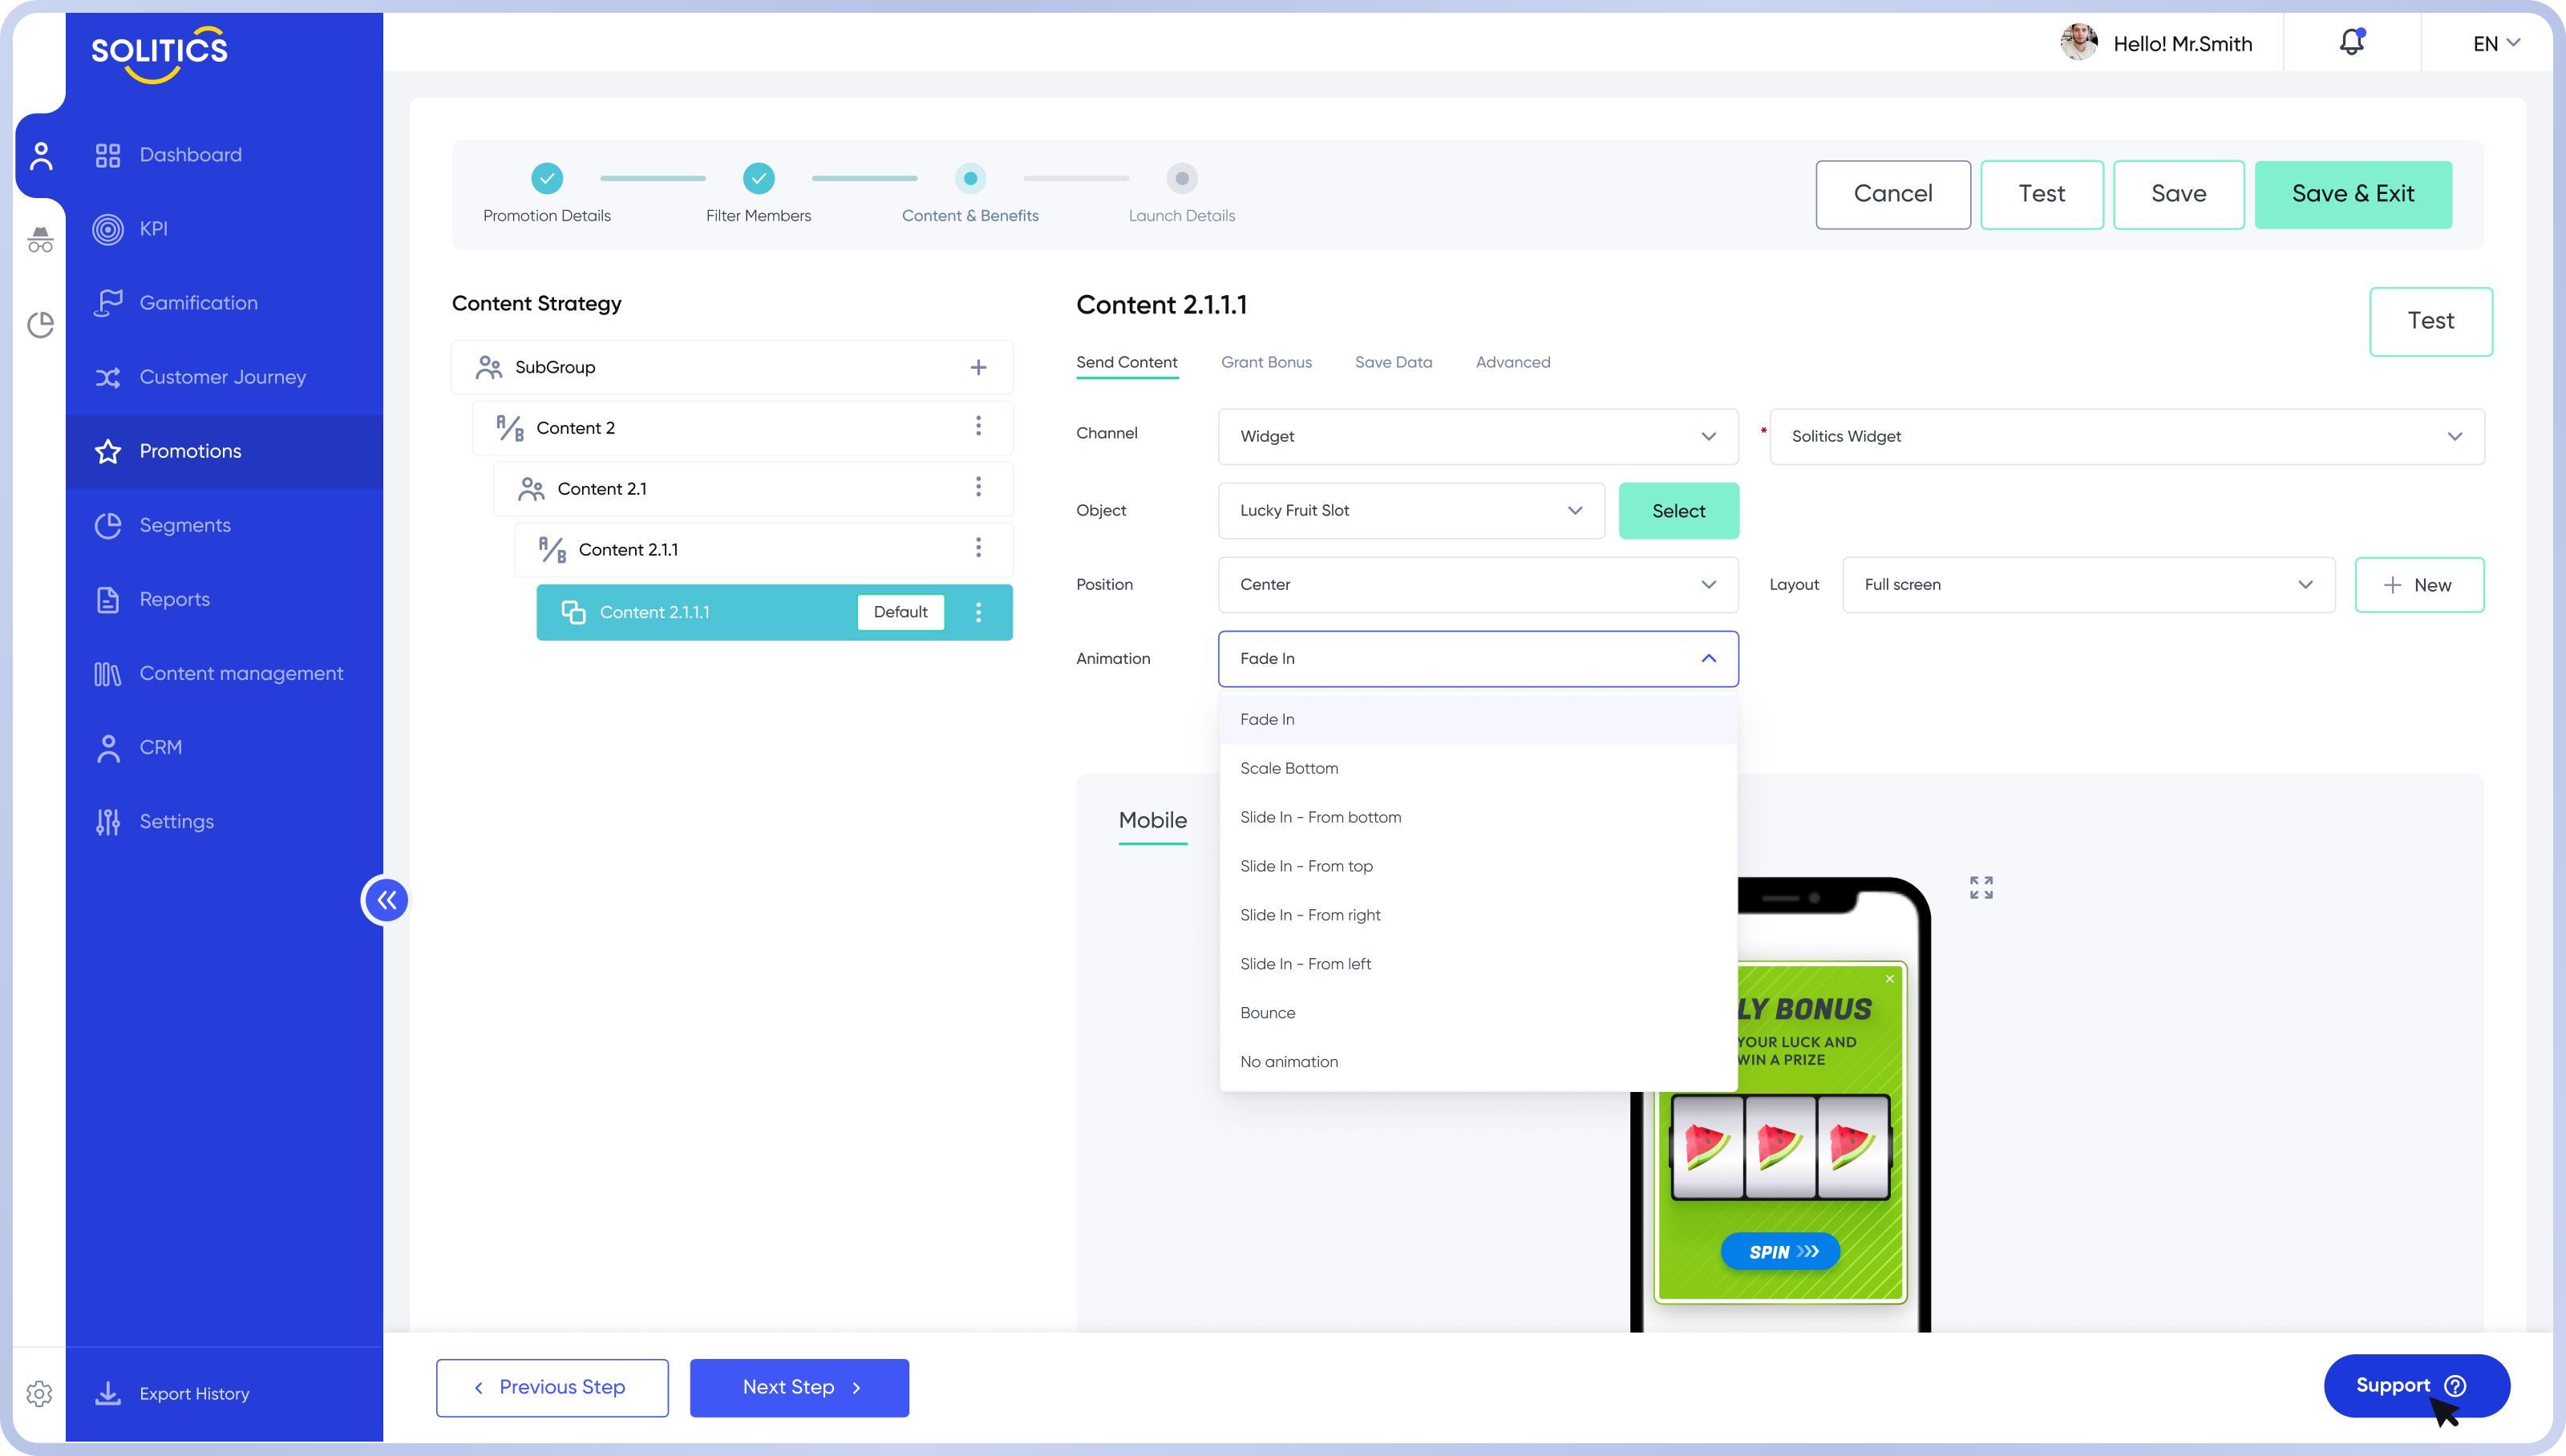Open the three-dot menu for Content 2
This screenshot has height=1456, width=2566.
978,427
